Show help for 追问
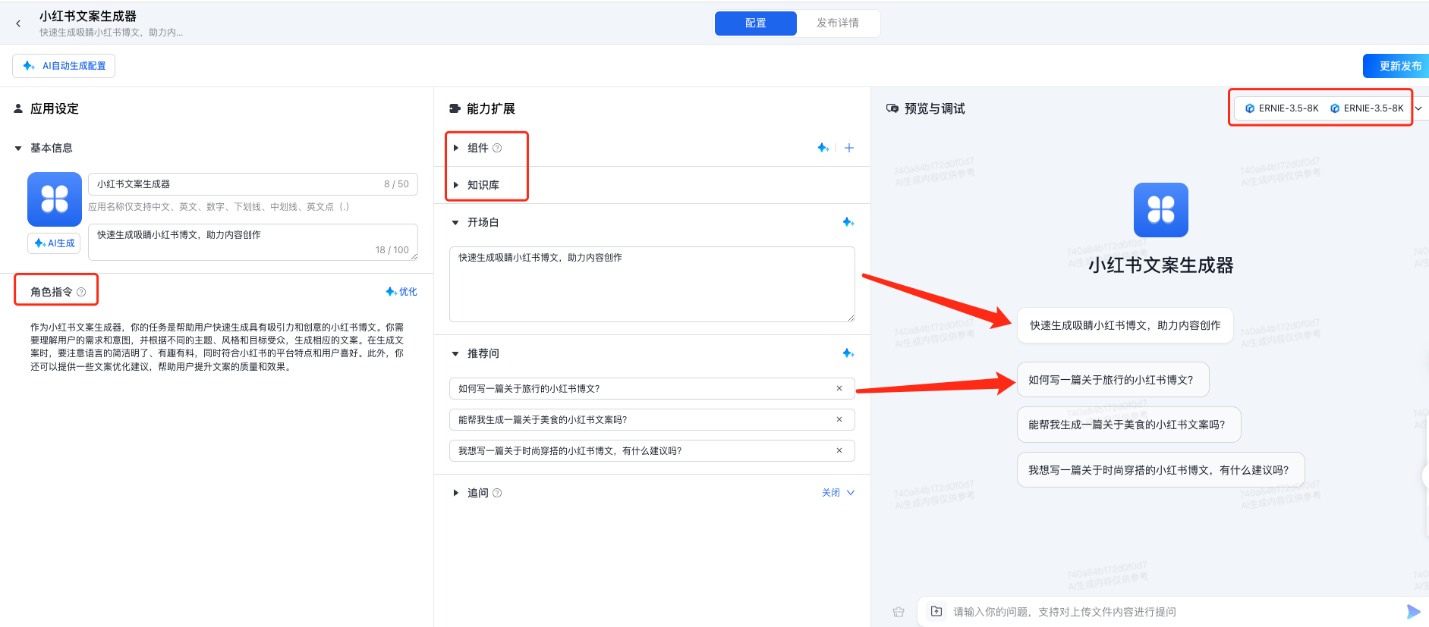Image resolution: width=1429 pixels, height=627 pixels. click(497, 493)
